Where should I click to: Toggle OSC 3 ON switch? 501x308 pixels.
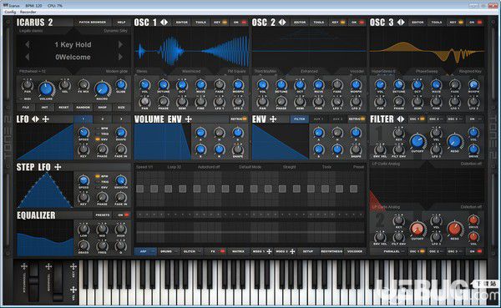(475, 23)
